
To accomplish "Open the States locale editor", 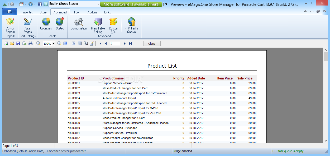I will (x=60, y=24).
